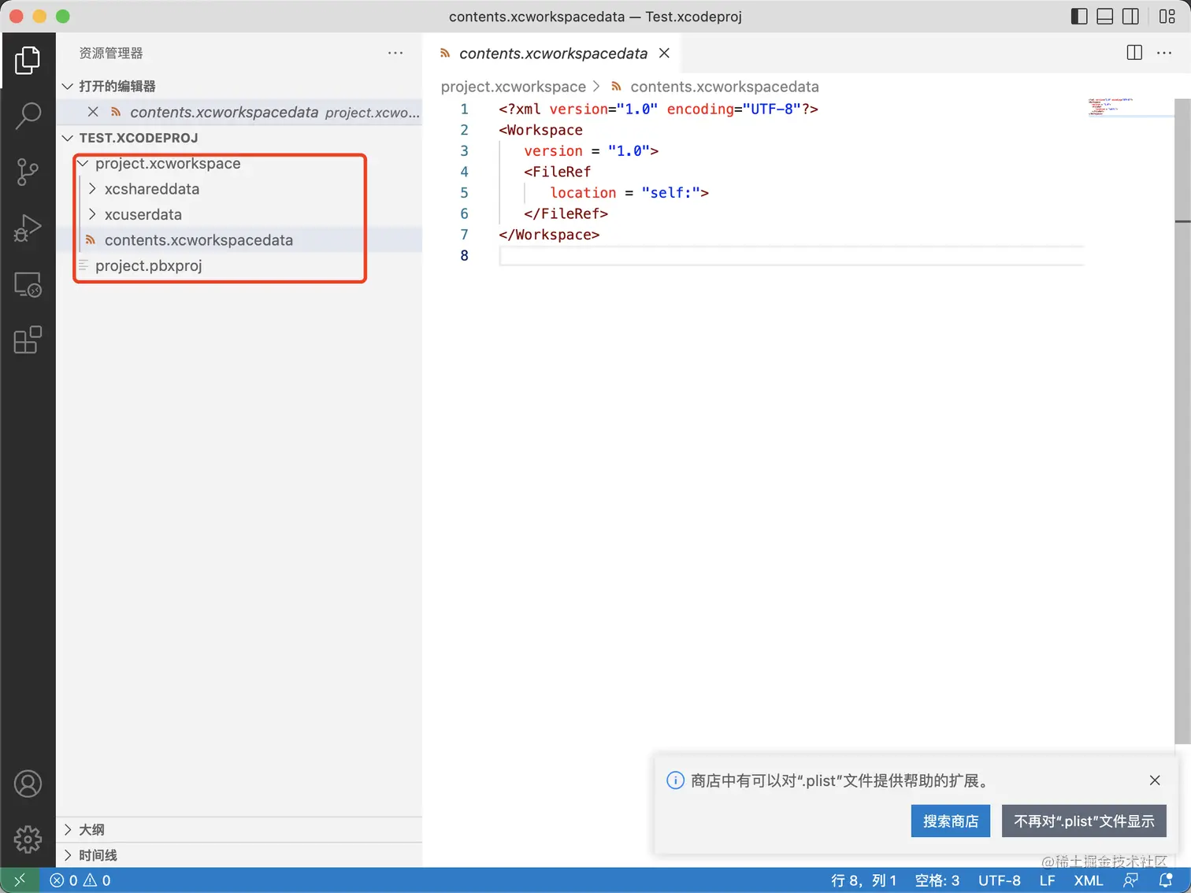Click the </Workspace> closing tag

(549, 235)
